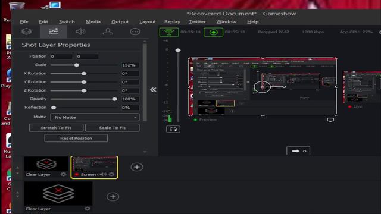
Task: Click the go transition arrow button
Action: click(x=298, y=151)
